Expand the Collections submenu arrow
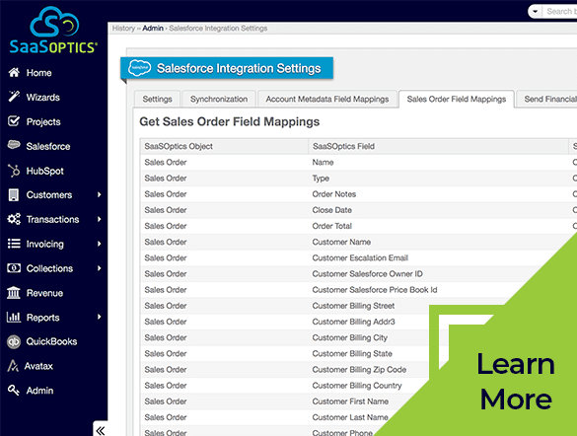This screenshot has width=577, height=436. pos(99,268)
